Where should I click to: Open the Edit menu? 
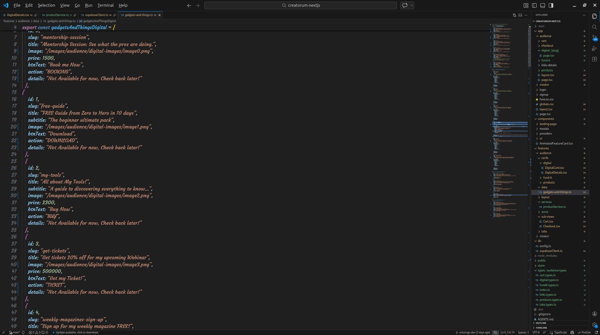[29, 5]
